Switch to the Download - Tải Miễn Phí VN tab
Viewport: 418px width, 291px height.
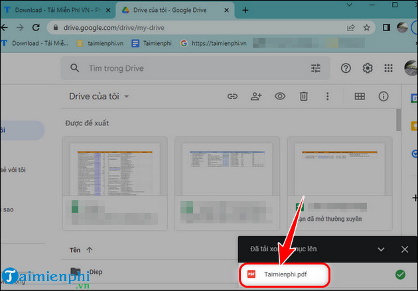coord(57,10)
